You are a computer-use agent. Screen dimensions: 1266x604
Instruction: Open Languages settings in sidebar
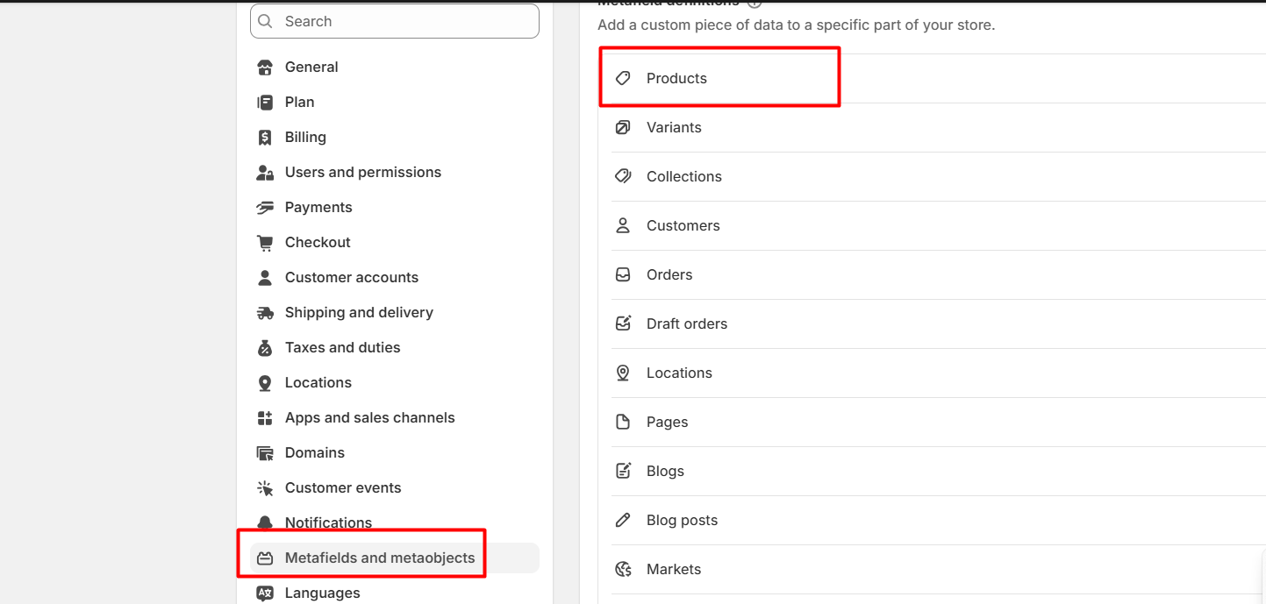tap(322, 593)
